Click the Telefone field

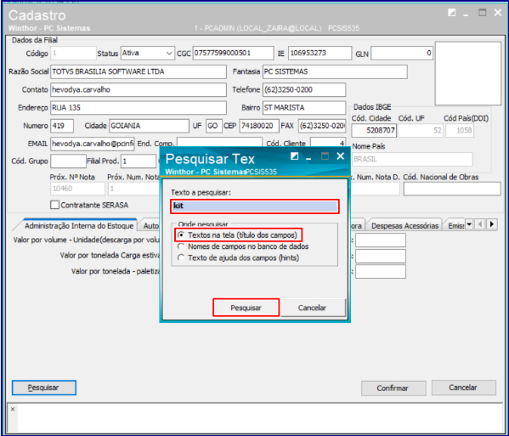pos(304,90)
